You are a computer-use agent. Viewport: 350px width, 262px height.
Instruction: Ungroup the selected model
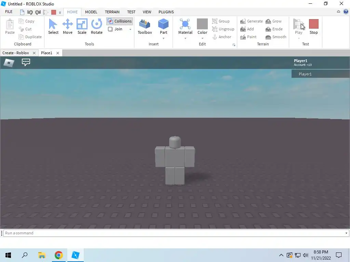(223, 29)
